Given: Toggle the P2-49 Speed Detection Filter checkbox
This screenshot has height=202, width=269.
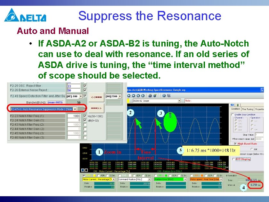Looking at the screenshot, I should click(x=85, y=96).
